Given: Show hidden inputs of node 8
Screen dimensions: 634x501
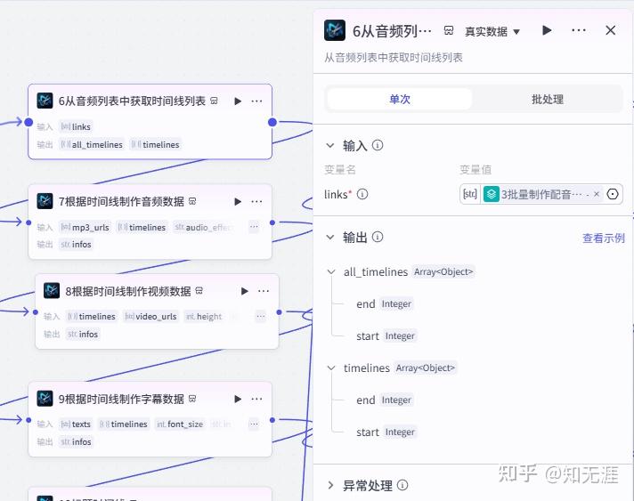Looking at the screenshot, I should pos(261,317).
